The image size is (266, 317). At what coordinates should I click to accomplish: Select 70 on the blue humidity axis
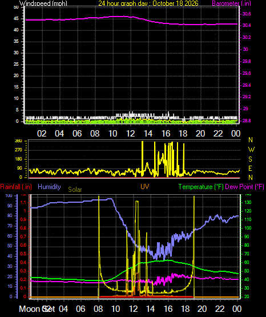tap(10, 226)
